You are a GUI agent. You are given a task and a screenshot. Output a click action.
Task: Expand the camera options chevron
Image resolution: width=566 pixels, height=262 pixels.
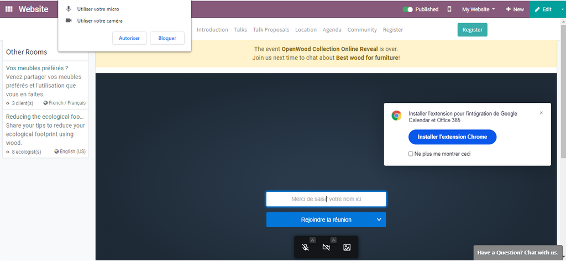[x=333, y=240]
